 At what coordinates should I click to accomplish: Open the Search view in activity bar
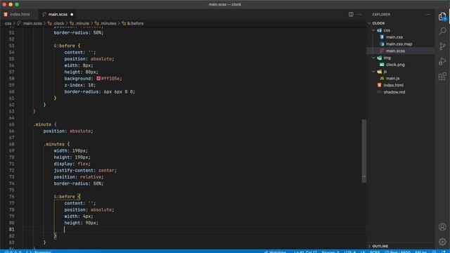[442, 31]
